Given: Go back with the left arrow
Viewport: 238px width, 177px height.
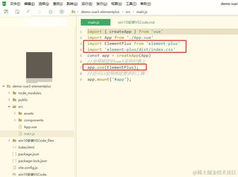Looking at the screenshot, I should [x=28, y=11].
